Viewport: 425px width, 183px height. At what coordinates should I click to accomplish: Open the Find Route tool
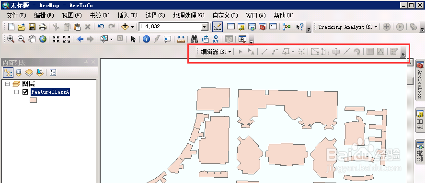click(x=205, y=39)
